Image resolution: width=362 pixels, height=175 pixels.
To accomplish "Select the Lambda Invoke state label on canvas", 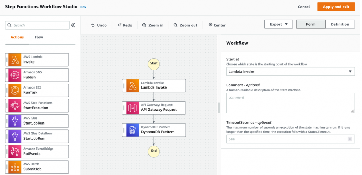I will 154,87.
